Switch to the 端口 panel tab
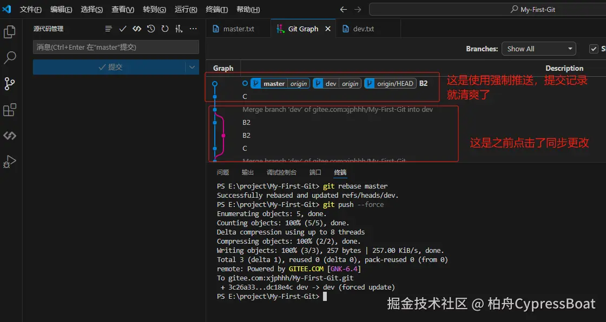Screen dimensions: 606x322 coord(315,172)
